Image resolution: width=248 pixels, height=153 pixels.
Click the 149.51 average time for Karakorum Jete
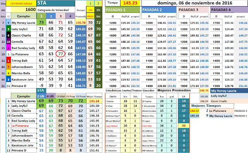tap(81, 80)
